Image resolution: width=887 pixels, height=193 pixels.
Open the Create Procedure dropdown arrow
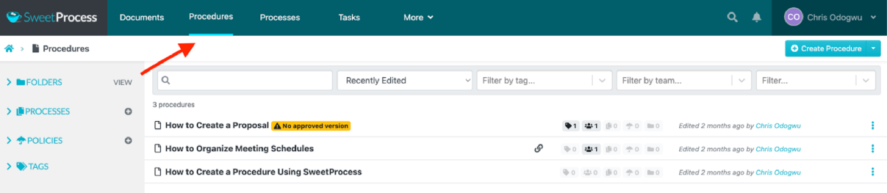pyautogui.click(x=874, y=48)
